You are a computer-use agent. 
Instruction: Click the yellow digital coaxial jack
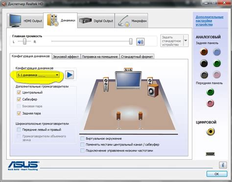tap(210, 131)
